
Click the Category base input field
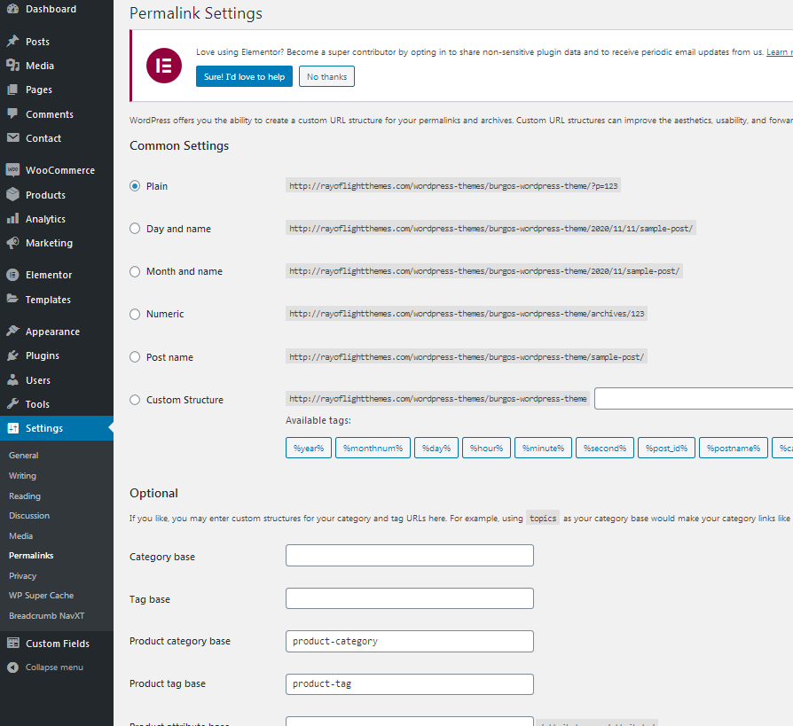pos(409,556)
